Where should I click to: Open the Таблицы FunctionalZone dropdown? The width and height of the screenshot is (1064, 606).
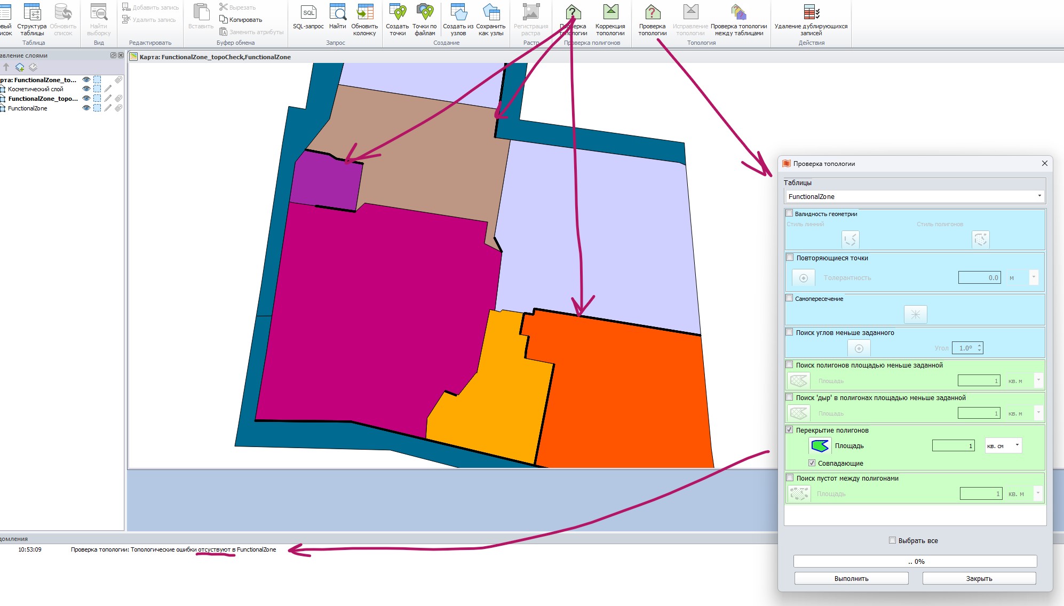coord(1039,196)
